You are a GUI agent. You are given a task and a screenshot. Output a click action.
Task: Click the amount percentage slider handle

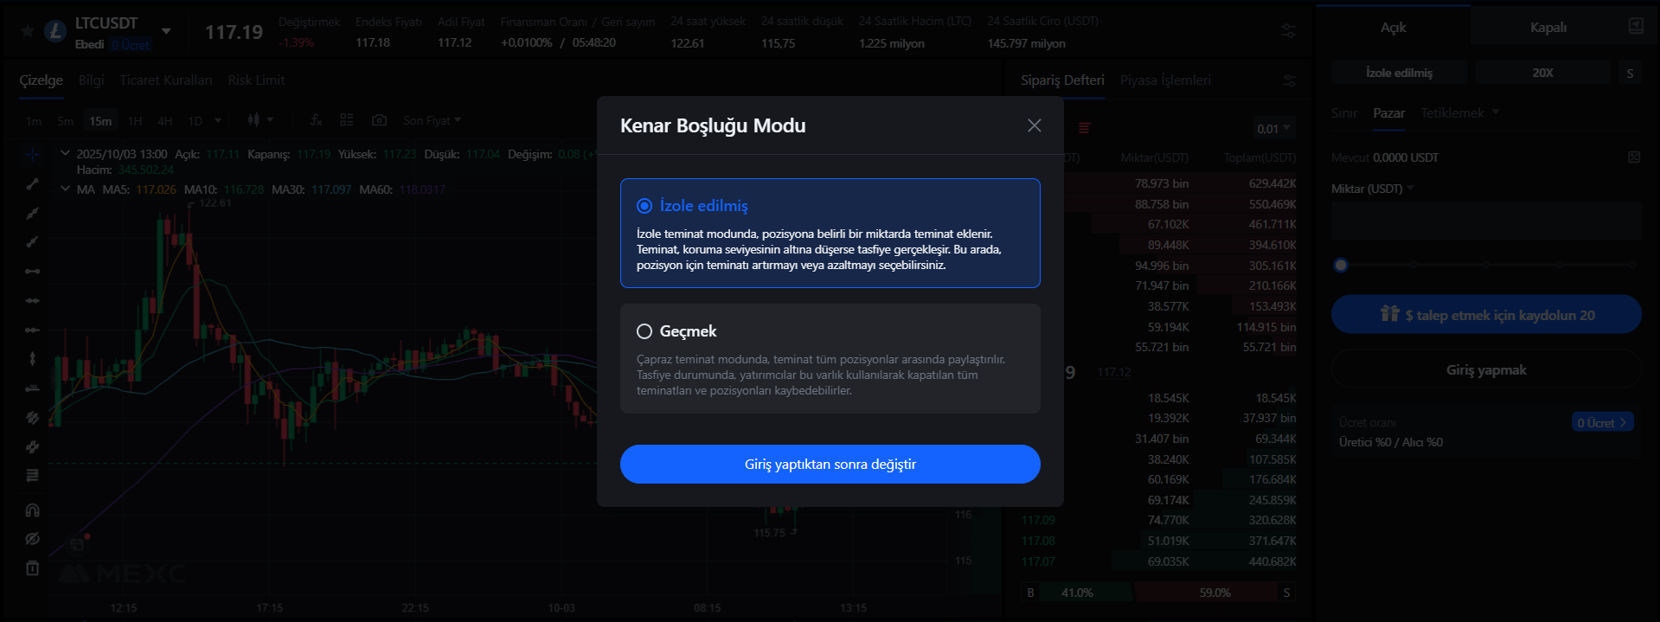[1341, 265]
